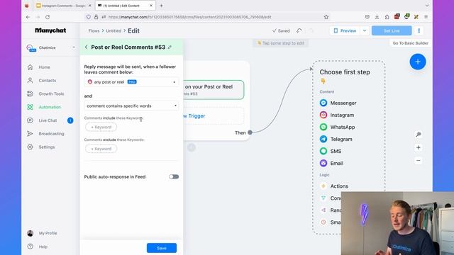Open a new browser tab

coord(161,6)
